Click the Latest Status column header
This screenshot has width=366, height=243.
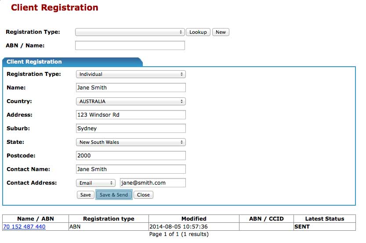(324, 218)
